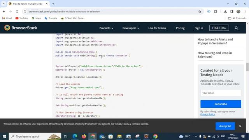
Task: Open the Maps bookmark
Action: click(36, 18)
